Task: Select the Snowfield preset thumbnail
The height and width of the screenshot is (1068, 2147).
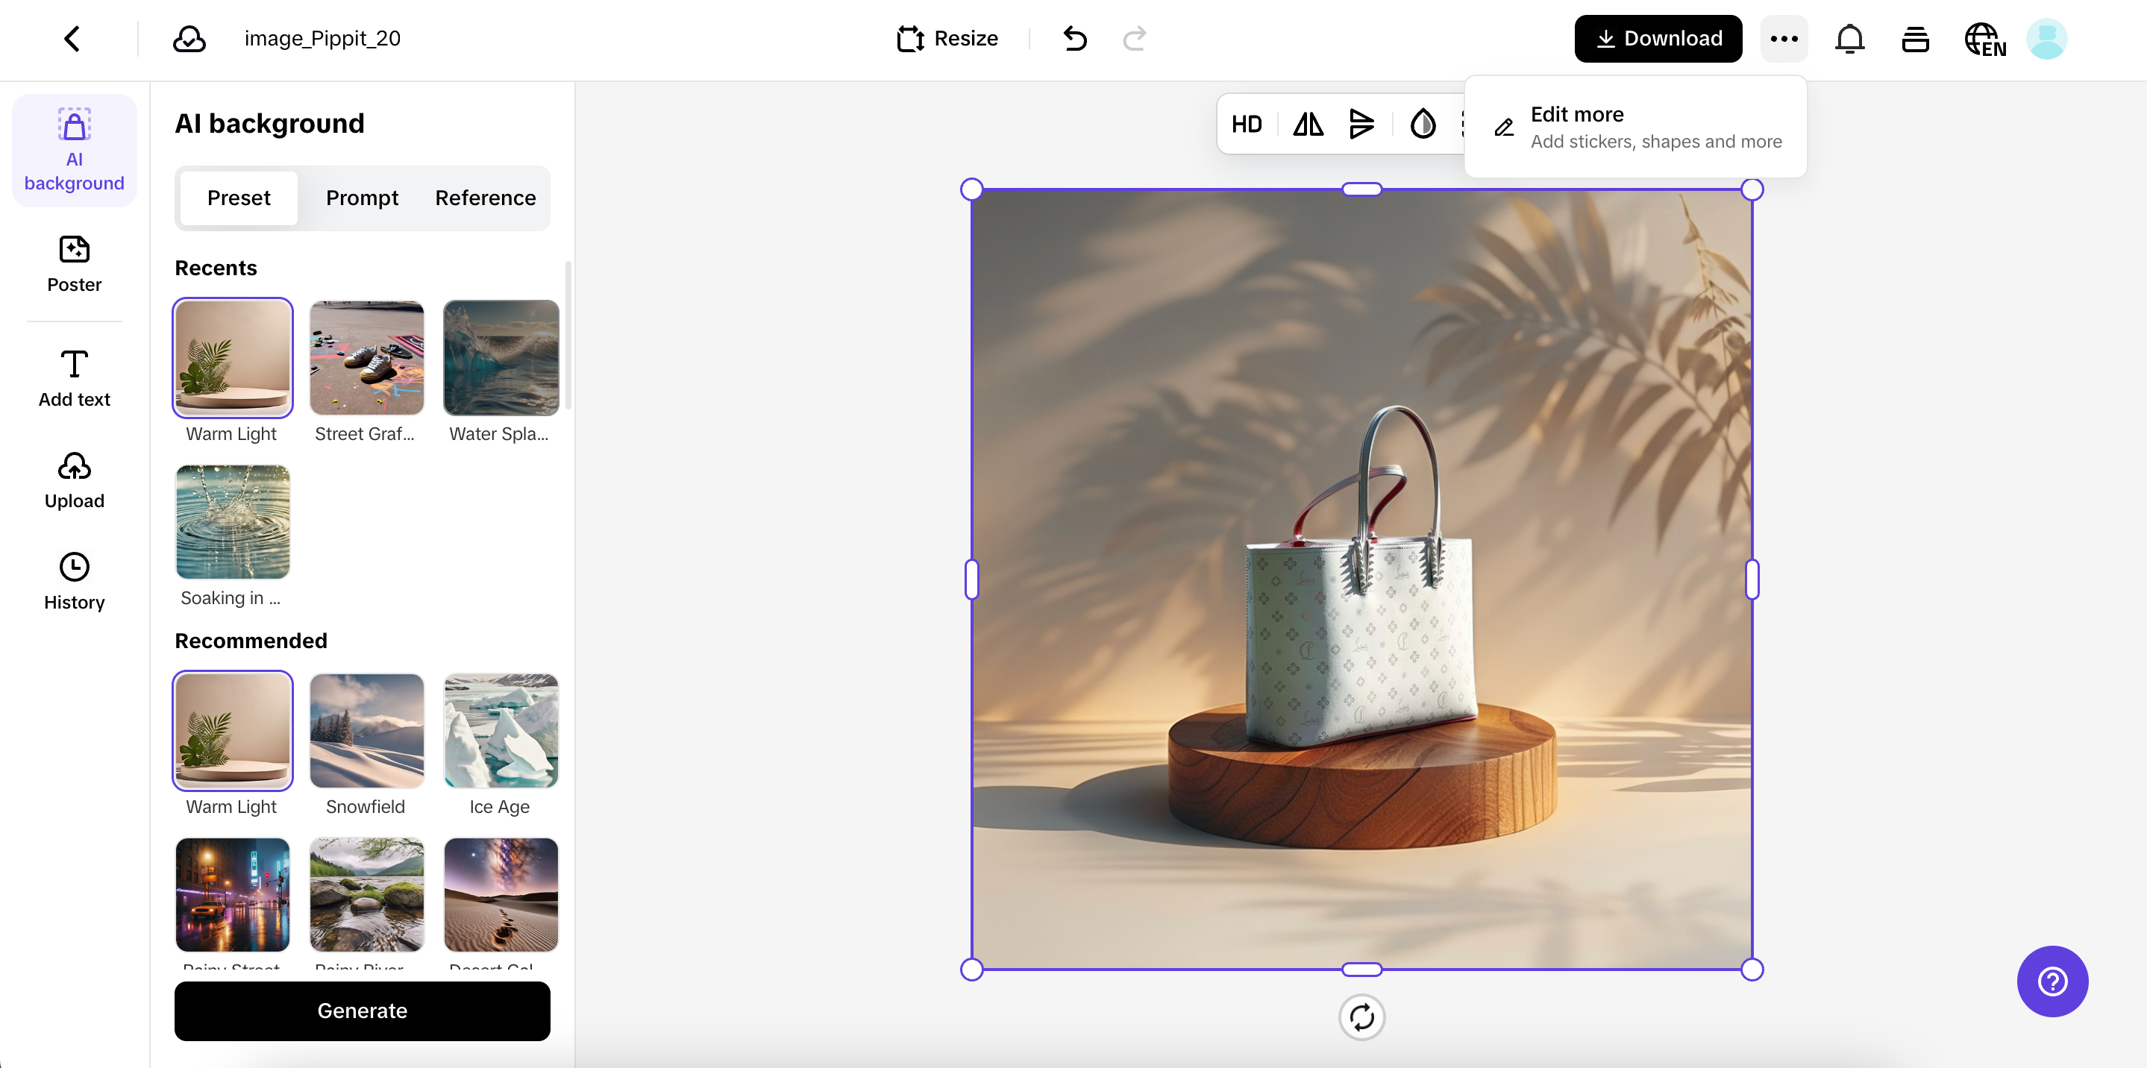Action: point(366,731)
